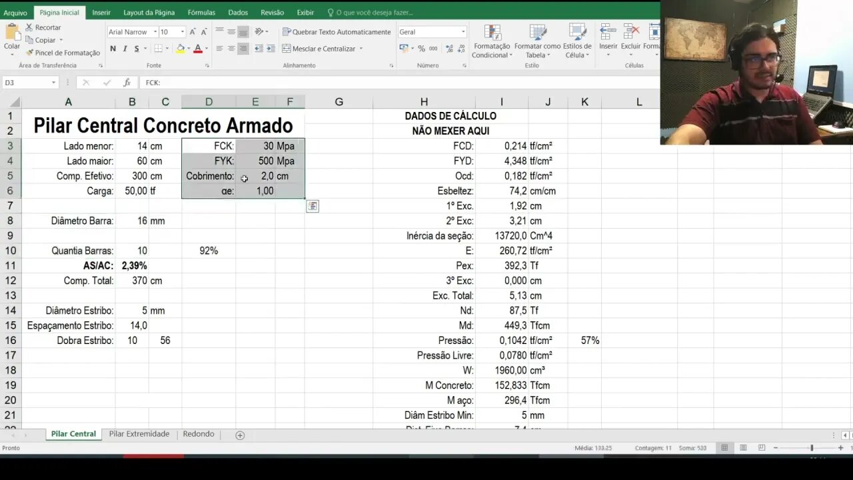Switch to the Inserir ribbon tab
This screenshot has height=480, width=853.
pos(101,13)
